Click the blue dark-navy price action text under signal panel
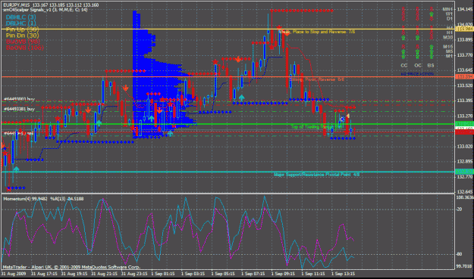Viewport: 474px width, 279px height. point(417,74)
